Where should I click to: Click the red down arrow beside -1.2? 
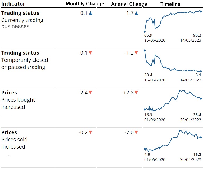click(136, 53)
